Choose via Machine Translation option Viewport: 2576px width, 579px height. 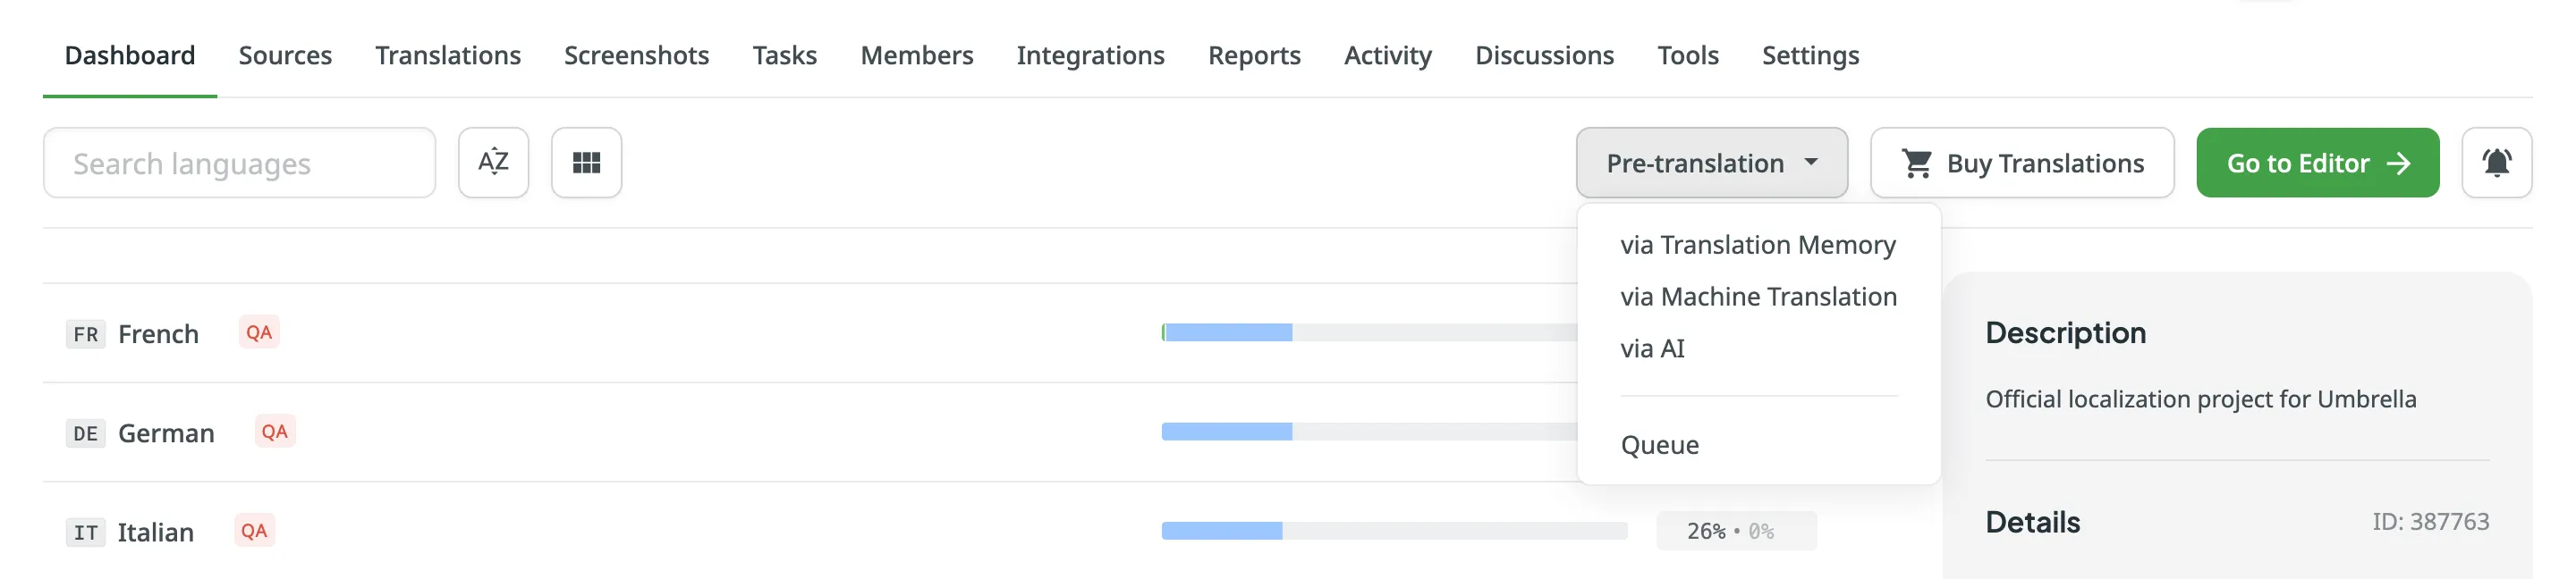click(x=1757, y=297)
